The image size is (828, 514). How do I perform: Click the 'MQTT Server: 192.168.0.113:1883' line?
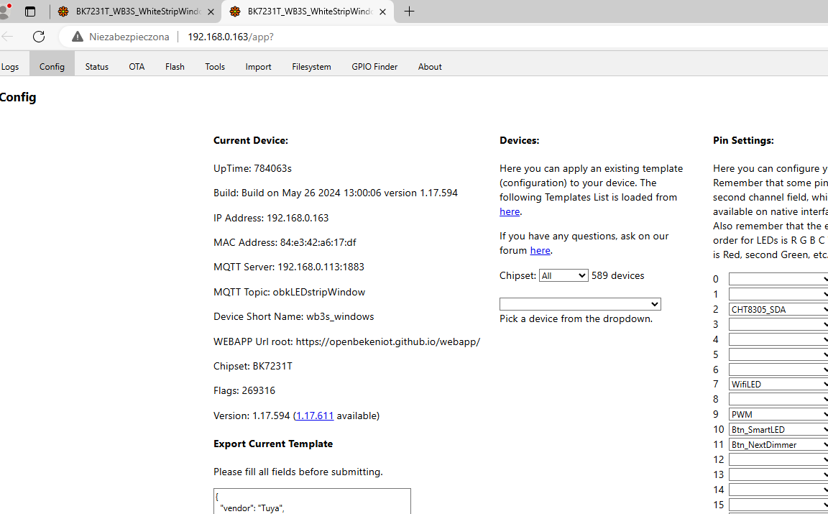coord(289,267)
